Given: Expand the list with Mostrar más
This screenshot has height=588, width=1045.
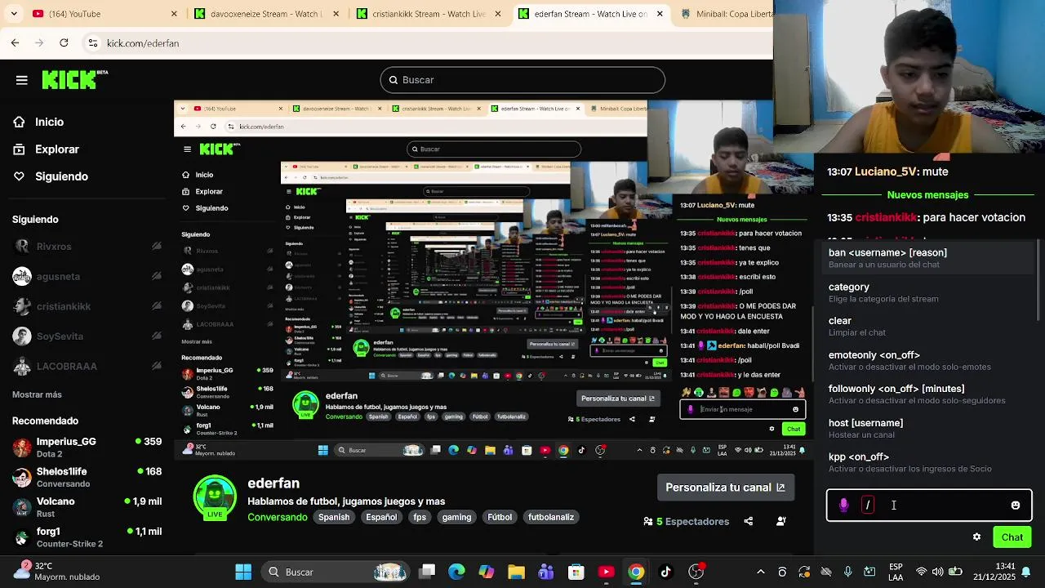Looking at the screenshot, I should (37, 394).
